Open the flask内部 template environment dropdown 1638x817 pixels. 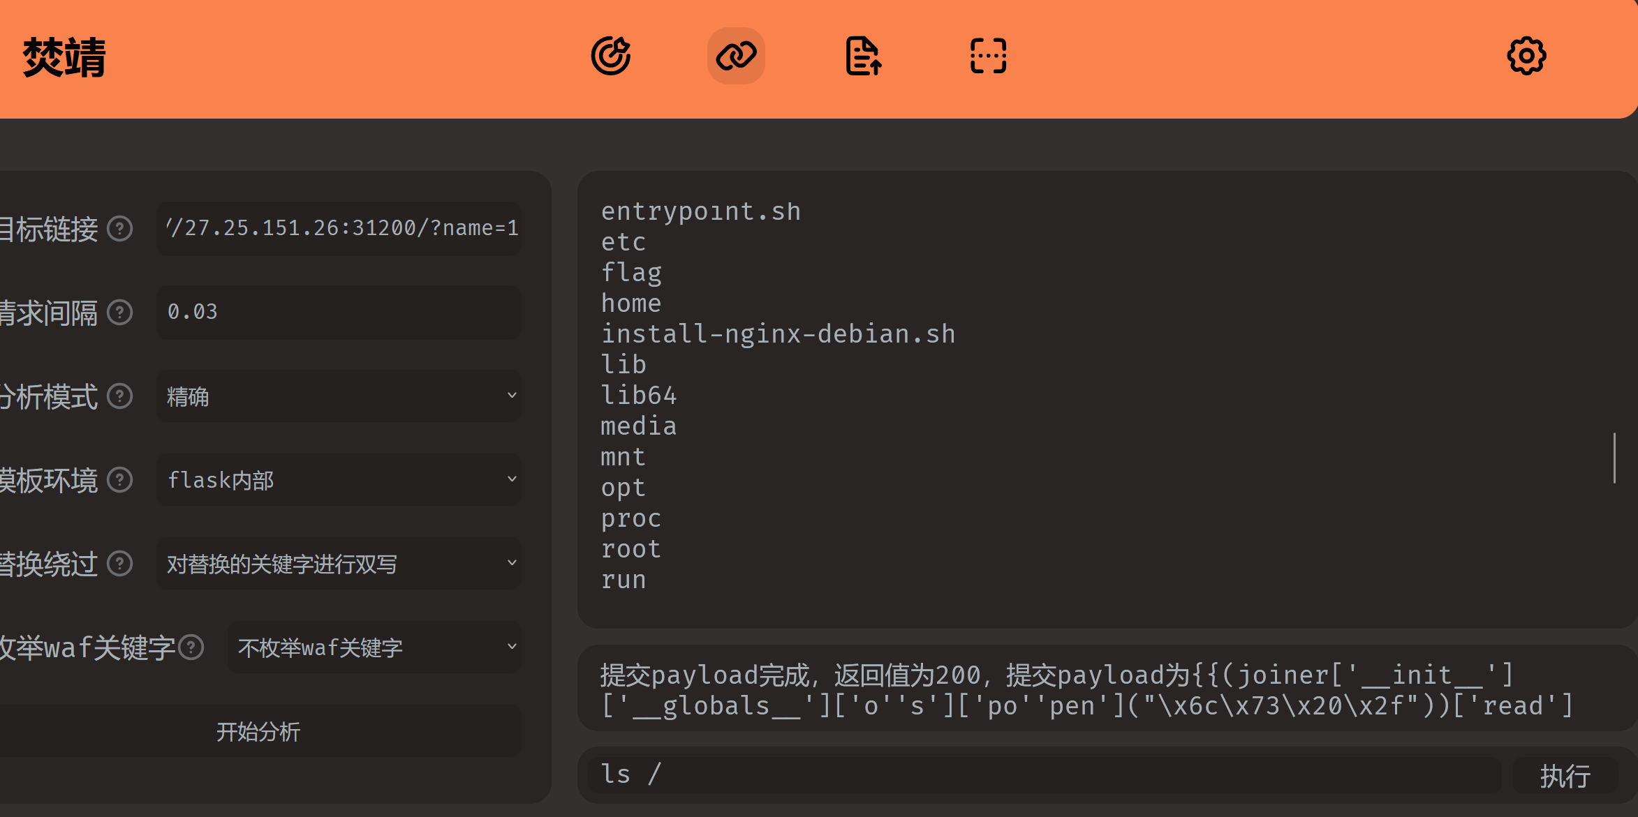click(x=339, y=480)
